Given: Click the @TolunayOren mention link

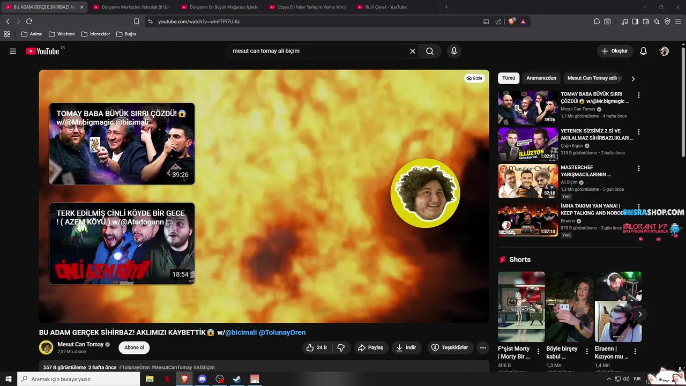Looking at the screenshot, I should 282,332.
